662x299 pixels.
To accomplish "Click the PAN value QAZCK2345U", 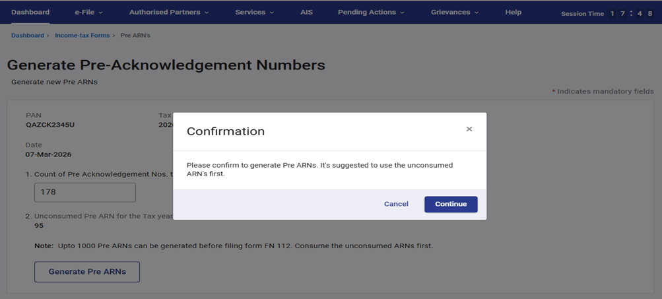I will pyautogui.click(x=50, y=125).
